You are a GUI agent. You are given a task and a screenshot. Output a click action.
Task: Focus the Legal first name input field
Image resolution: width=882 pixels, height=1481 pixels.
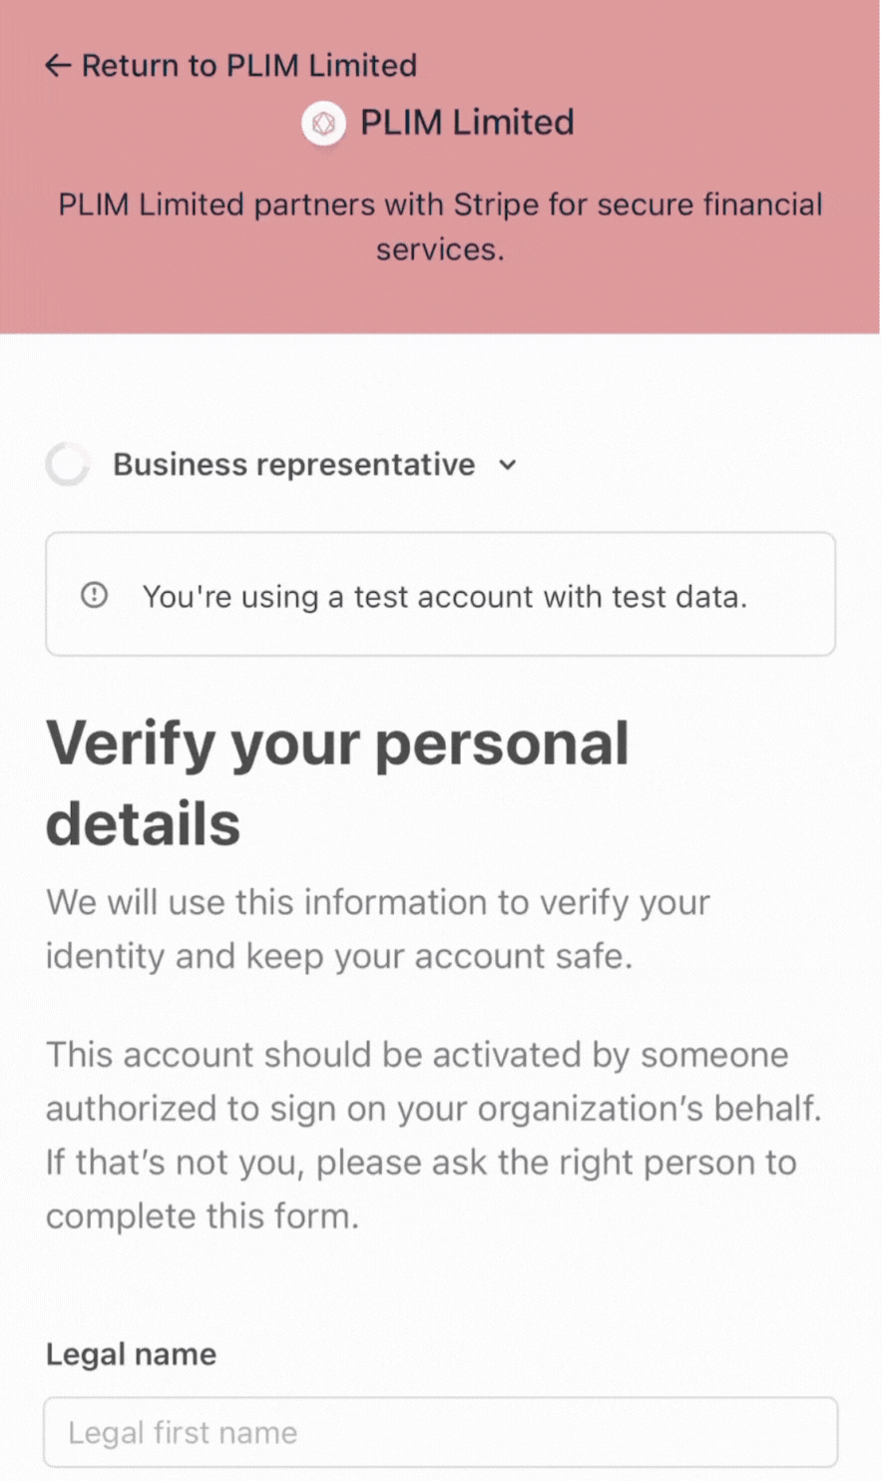tap(440, 1432)
